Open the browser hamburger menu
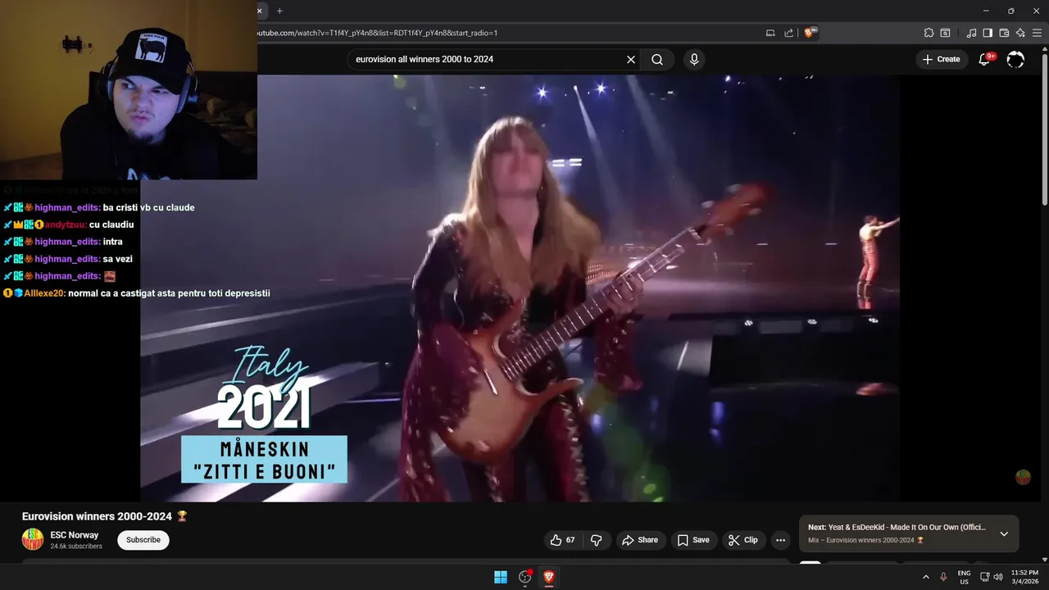Viewport: 1049px width, 590px height. point(1037,33)
